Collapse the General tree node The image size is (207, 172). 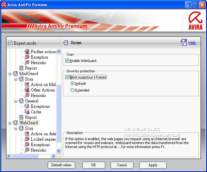[16, 101]
